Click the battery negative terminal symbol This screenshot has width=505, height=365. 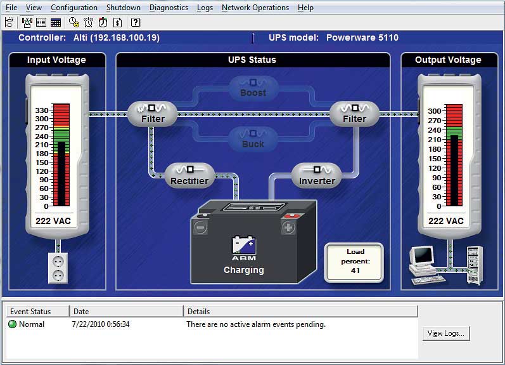click(200, 227)
